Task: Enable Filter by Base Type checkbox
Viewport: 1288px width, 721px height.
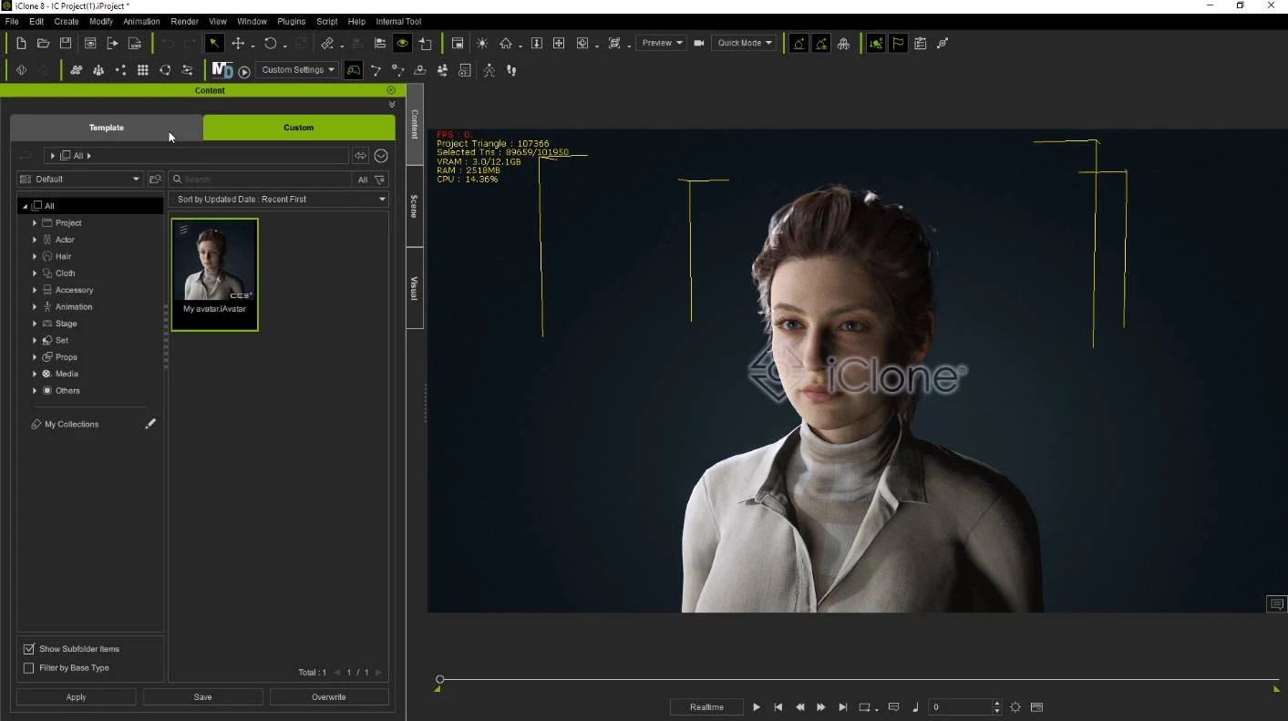Action: 28,668
